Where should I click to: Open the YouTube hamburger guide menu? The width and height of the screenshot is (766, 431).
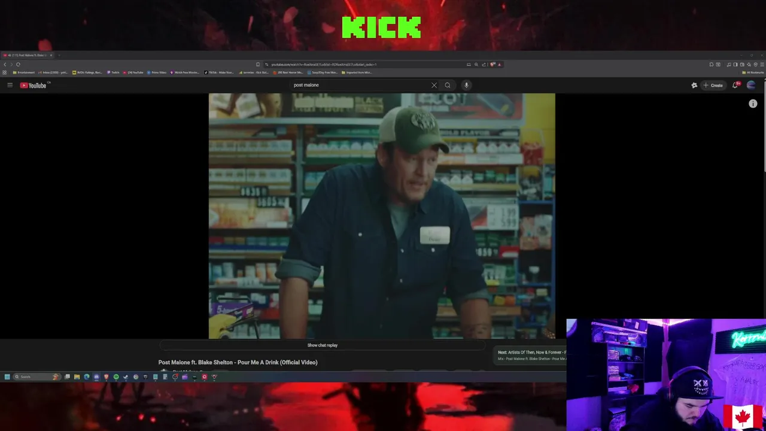(10, 85)
